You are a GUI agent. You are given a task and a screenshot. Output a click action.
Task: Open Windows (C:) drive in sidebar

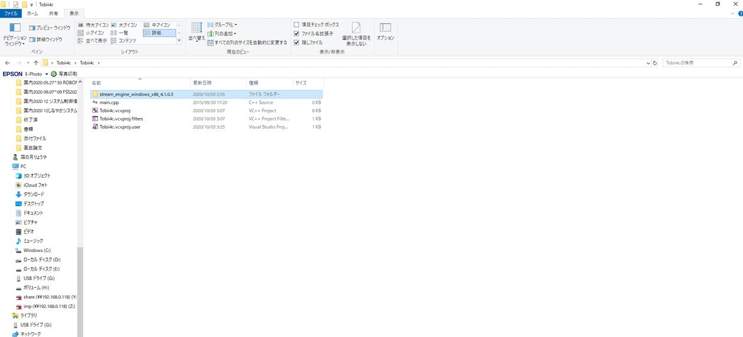coord(33,250)
